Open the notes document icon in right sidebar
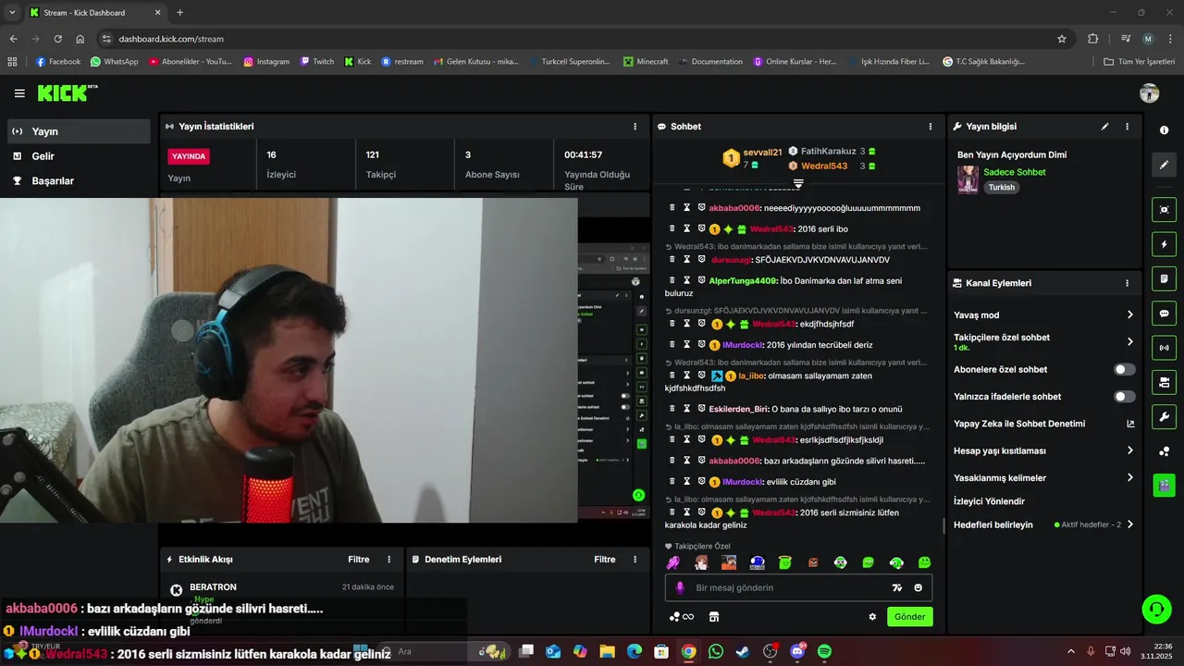The width and height of the screenshot is (1184, 666). point(1164,278)
